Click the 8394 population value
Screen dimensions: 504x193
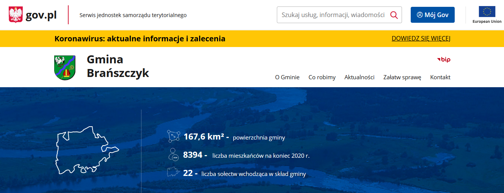point(193,155)
